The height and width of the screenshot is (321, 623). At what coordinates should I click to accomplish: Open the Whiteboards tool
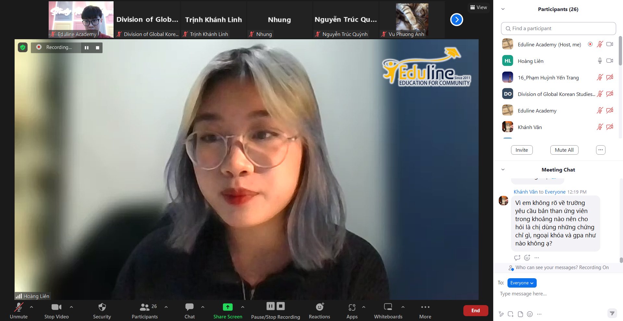click(x=388, y=307)
